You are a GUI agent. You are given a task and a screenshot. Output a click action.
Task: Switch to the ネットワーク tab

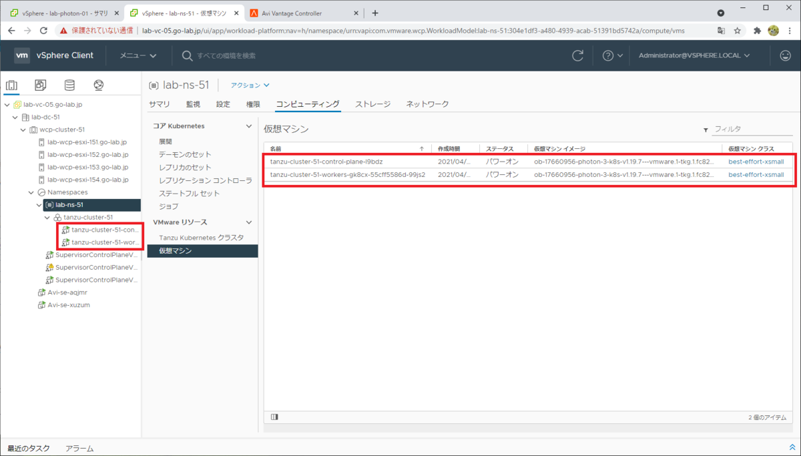tap(427, 104)
